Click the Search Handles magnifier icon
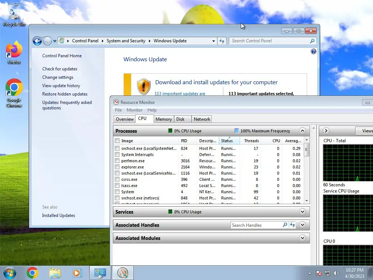The height and width of the screenshot is (280, 373). click(x=285, y=225)
